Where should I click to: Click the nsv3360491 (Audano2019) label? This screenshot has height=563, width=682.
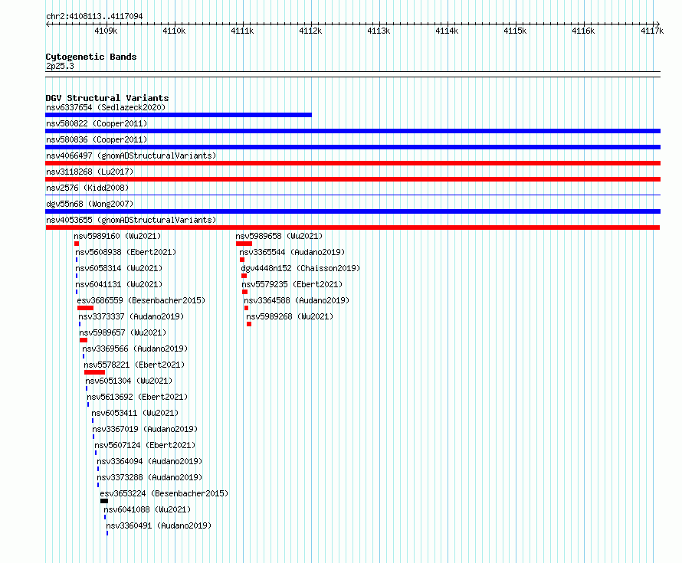coord(159,525)
